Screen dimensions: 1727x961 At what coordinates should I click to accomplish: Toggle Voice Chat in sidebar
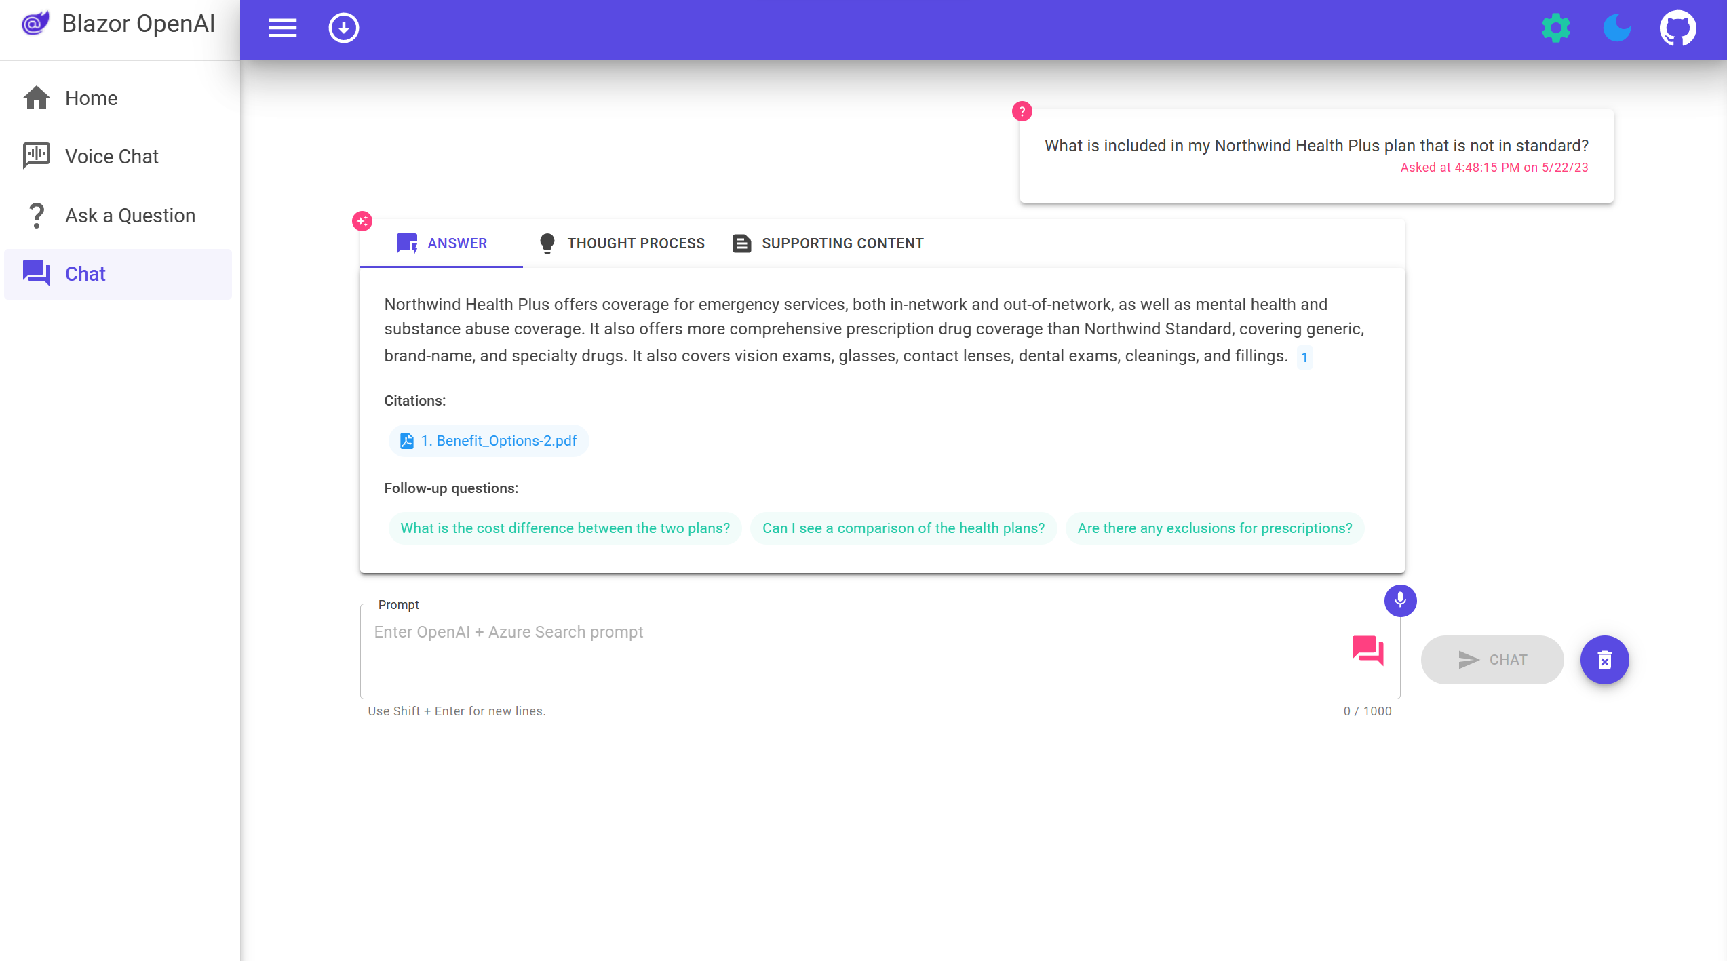(x=113, y=156)
